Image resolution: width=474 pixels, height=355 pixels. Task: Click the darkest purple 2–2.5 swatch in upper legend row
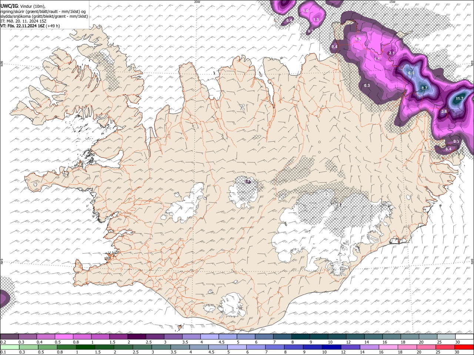pyautogui.click(x=137, y=337)
